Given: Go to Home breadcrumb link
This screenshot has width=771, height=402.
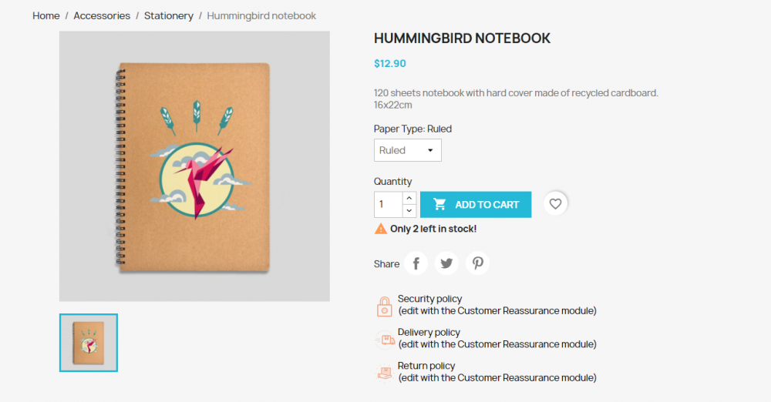Looking at the screenshot, I should 46,15.
